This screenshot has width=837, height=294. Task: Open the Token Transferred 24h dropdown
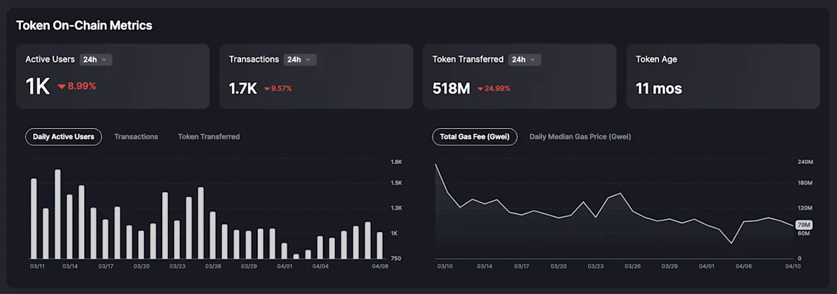pos(524,59)
